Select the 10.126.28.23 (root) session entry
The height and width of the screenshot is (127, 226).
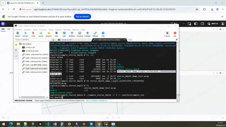pos(30,51)
